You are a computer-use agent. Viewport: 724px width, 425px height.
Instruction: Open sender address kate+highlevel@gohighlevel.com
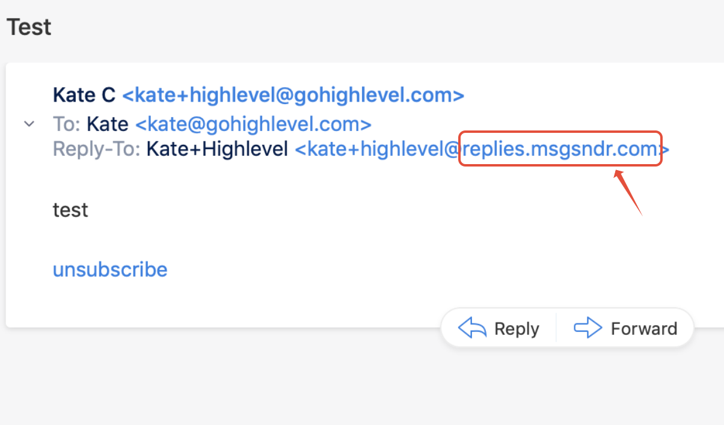click(293, 95)
